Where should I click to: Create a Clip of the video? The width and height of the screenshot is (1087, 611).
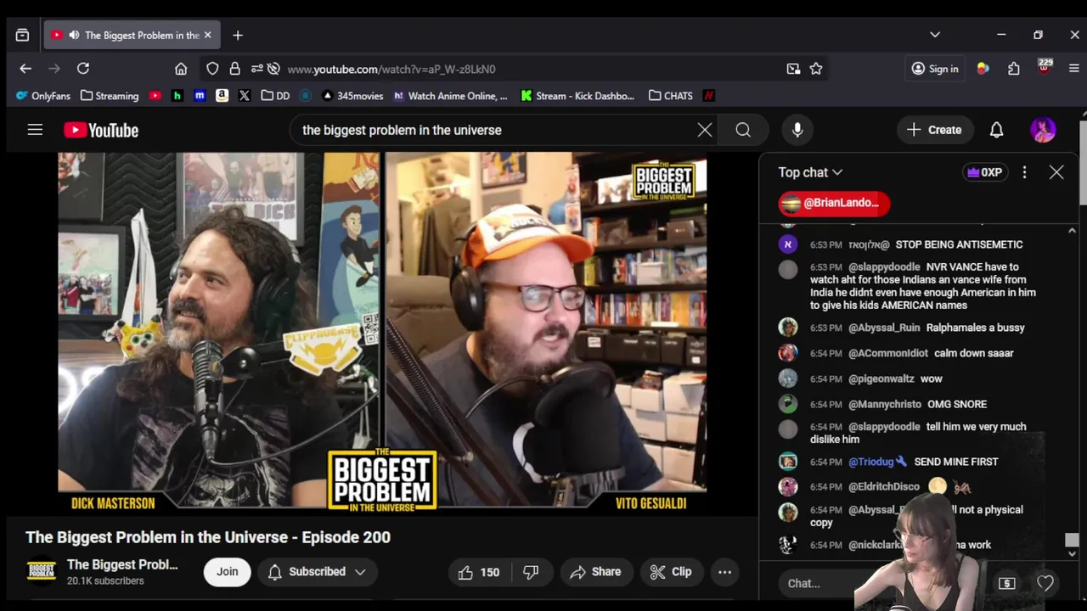coord(671,572)
